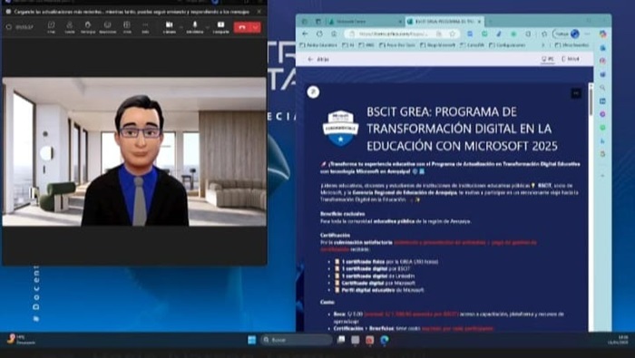The image size is (635, 358).
Task: Open the Más options ellipsis in Teams
Action: (145, 27)
